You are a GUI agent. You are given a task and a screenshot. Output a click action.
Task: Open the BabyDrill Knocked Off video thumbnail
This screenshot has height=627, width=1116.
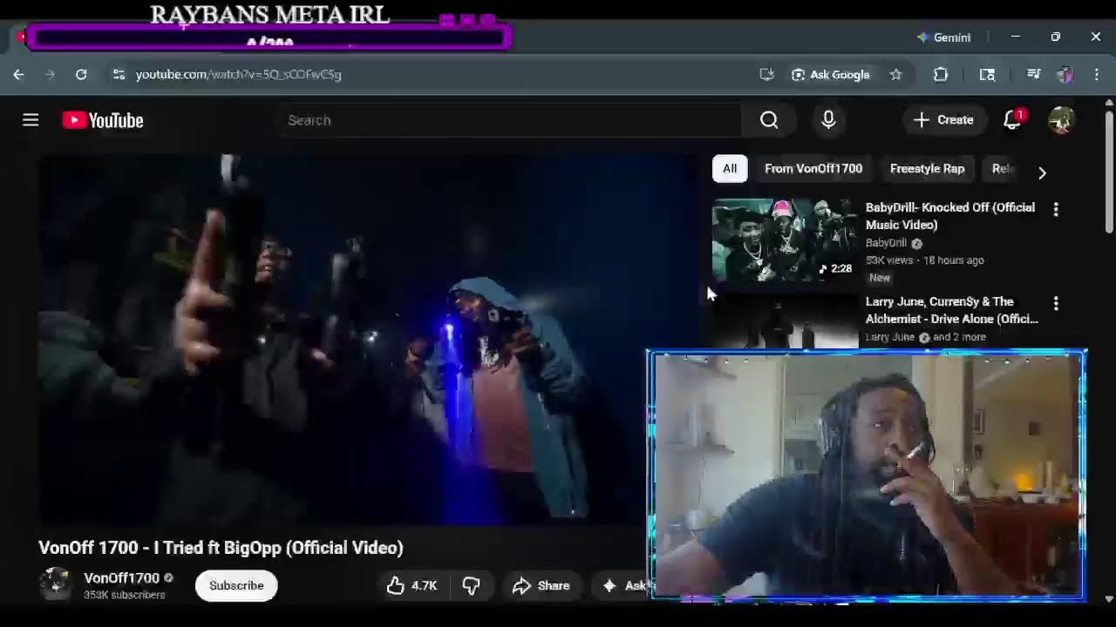pyautogui.click(x=785, y=240)
